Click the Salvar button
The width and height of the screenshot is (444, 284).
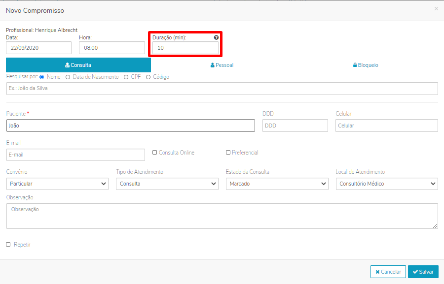tap(423, 272)
